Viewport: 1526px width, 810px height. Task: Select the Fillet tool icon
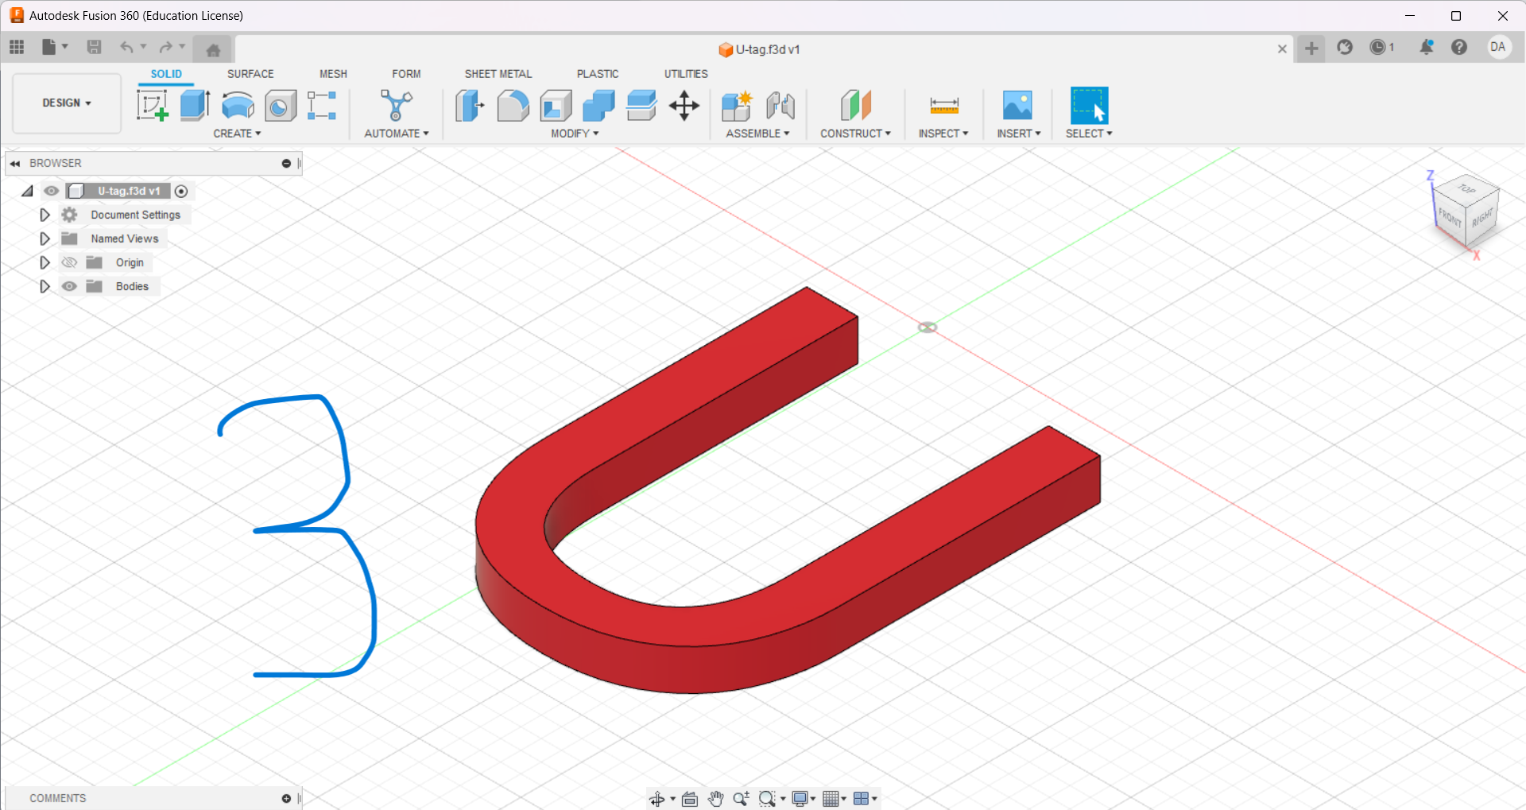pyautogui.click(x=513, y=105)
